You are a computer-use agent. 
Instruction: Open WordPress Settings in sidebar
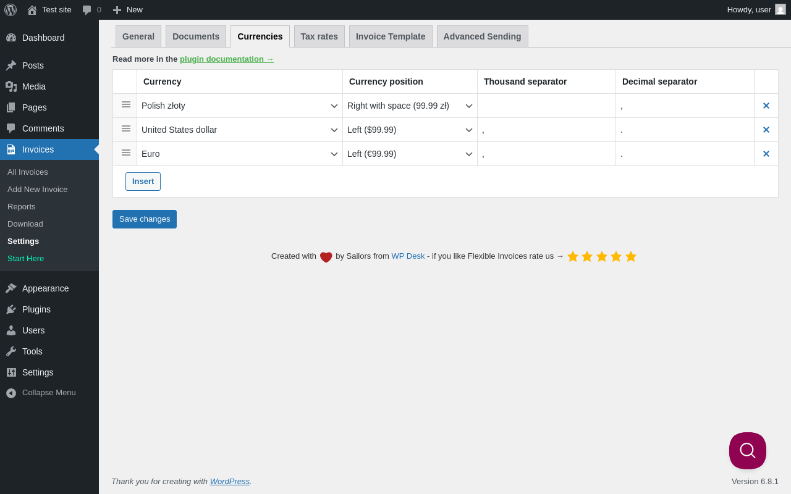coord(49,372)
